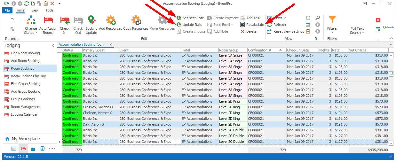Open Room Bookings by Day

[x=29, y=76]
